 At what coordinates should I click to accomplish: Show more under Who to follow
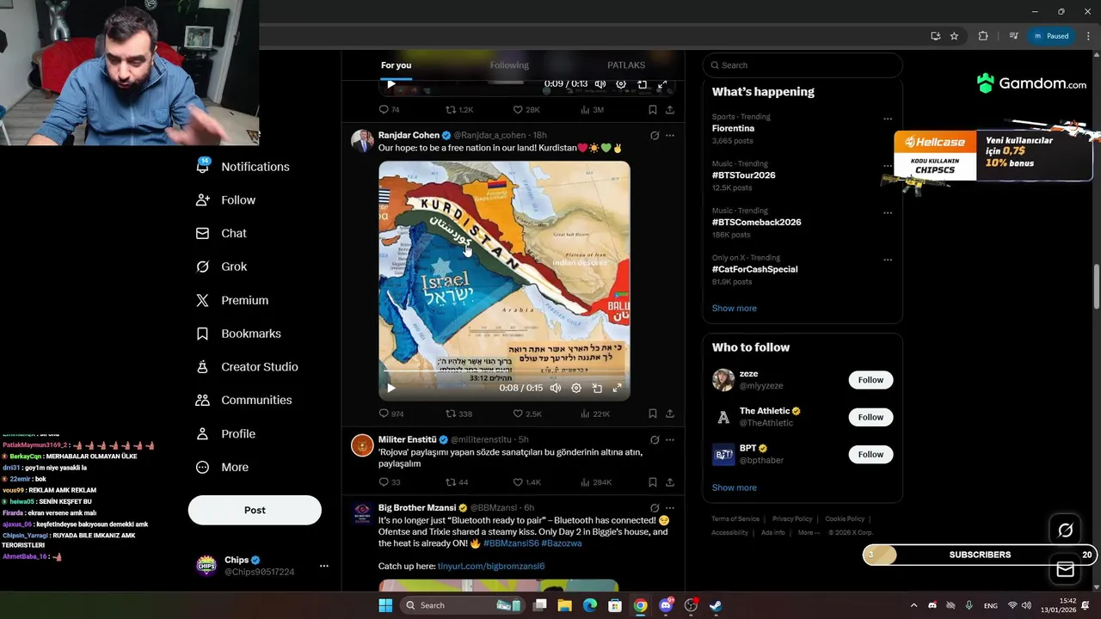tap(734, 487)
